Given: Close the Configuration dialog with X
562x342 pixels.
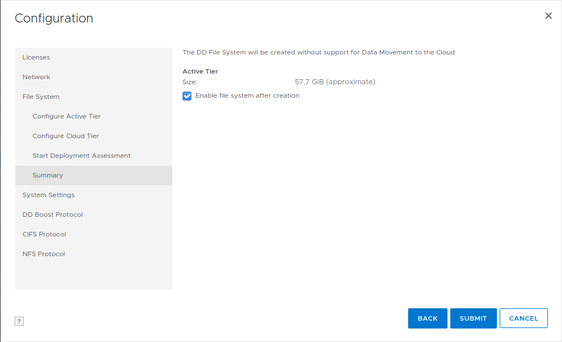Looking at the screenshot, I should [549, 16].
